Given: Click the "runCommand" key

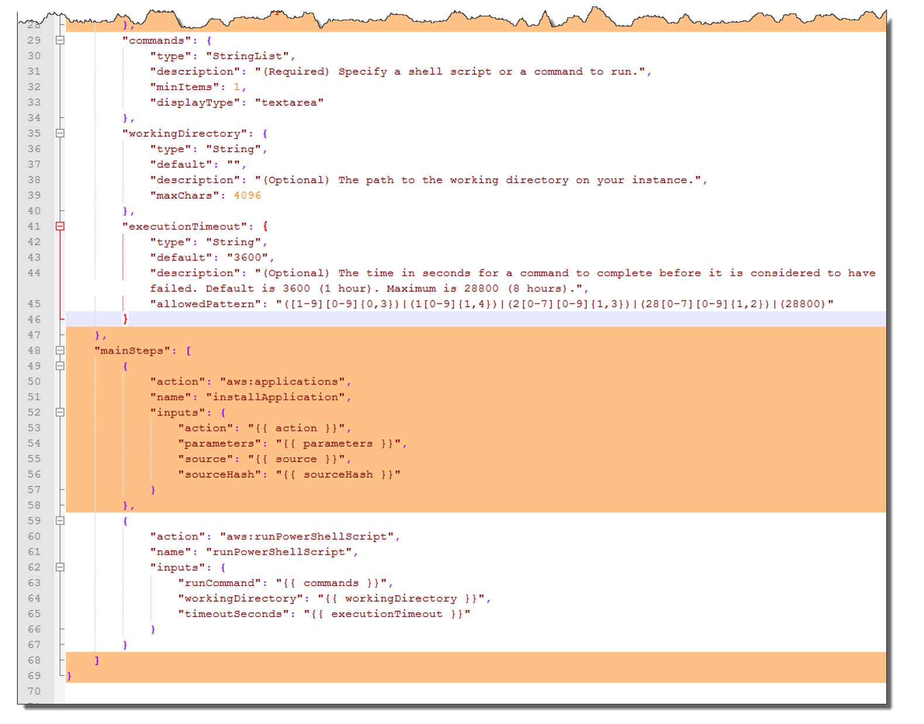Looking at the screenshot, I should (x=220, y=583).
